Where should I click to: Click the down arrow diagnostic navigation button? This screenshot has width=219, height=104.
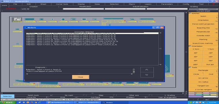point(147,75)
